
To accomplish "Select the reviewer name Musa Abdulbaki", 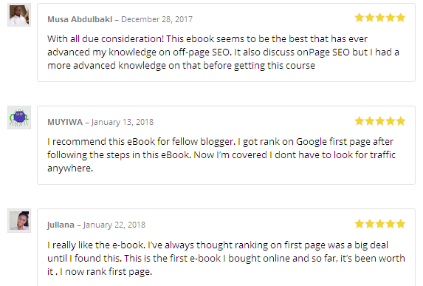I will (80, 19).
